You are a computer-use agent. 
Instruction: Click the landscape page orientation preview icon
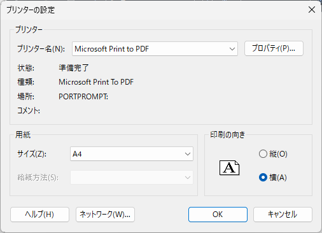[x=229, y=167]
